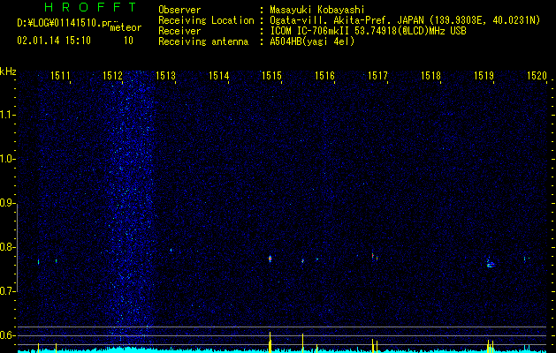Click the 1511 time axis label

point(60,76)
